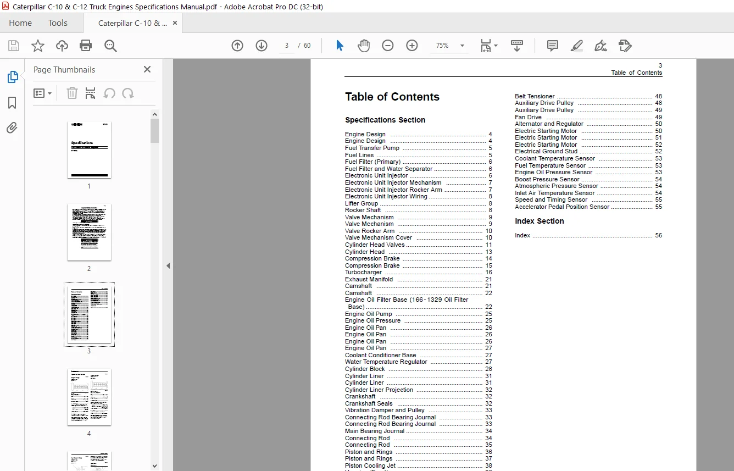734x471 pixels.
Task: Open the fit page options icon
Action: (486, 46)
